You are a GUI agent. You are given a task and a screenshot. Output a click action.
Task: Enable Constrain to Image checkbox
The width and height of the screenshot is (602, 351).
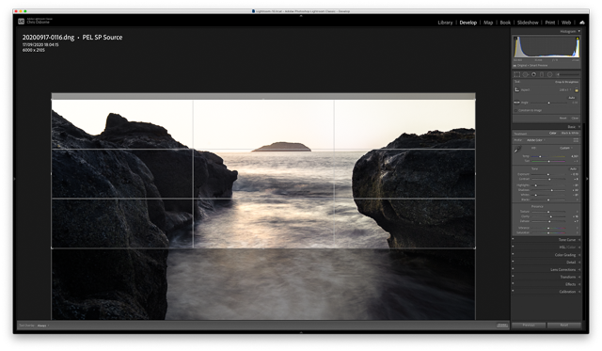pos(515,111)
